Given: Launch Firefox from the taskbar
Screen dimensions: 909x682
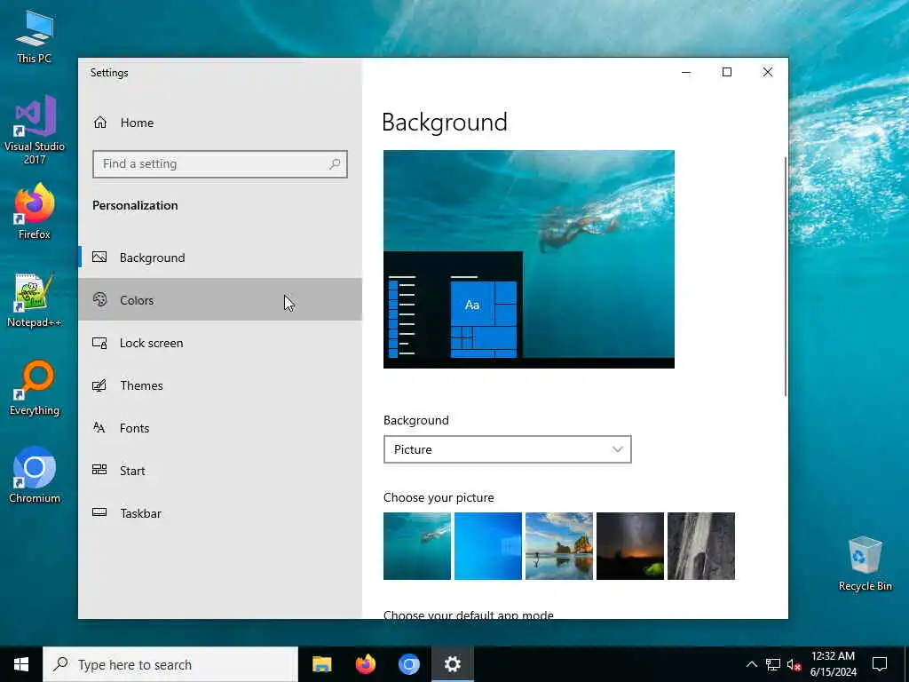Looking at the screenshot, I should coord(365,664).
